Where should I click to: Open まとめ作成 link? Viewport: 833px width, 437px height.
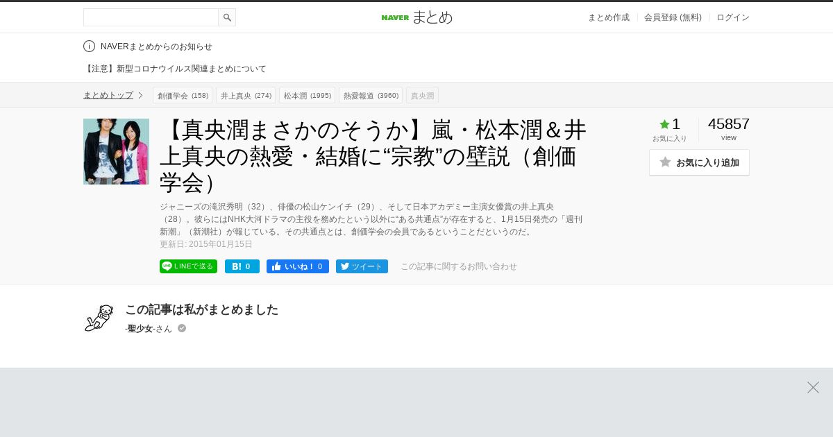[609, 17]
